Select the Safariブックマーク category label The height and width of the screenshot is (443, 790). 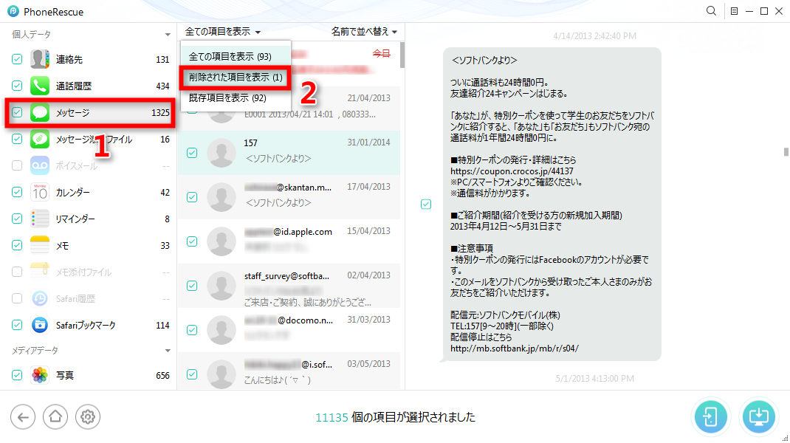pos(86,325)
